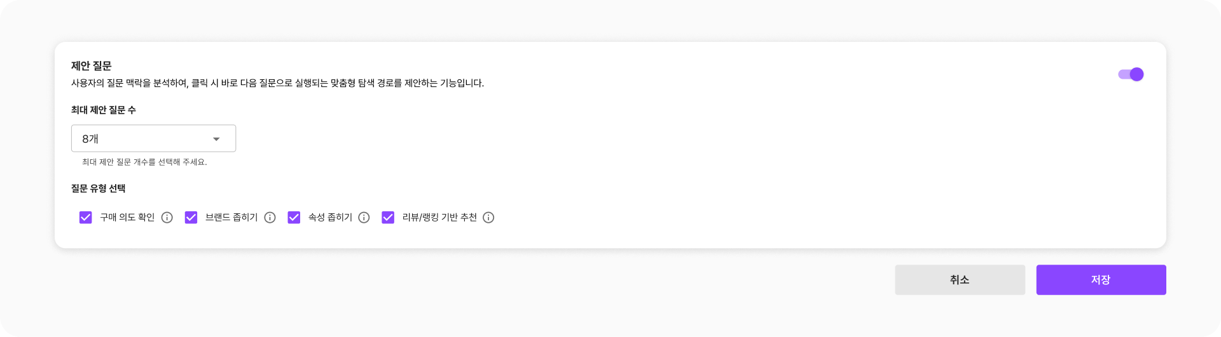Click info icon after 리뷰/랭킹 기반 추천
Screen dimensions: 1221x337
tap(488, 218)
